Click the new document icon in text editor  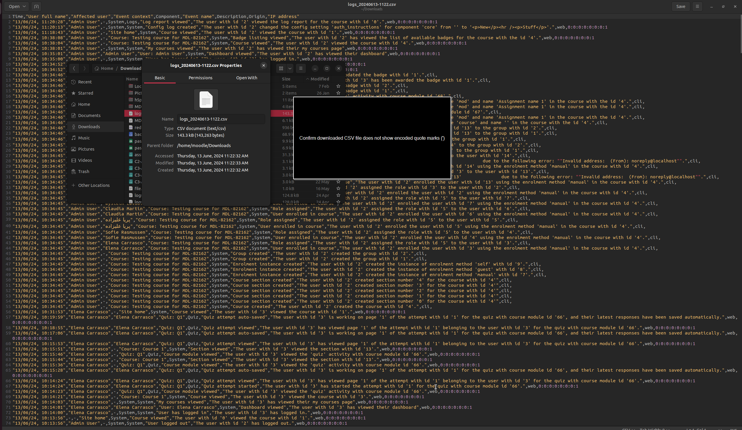coord(36,6)
